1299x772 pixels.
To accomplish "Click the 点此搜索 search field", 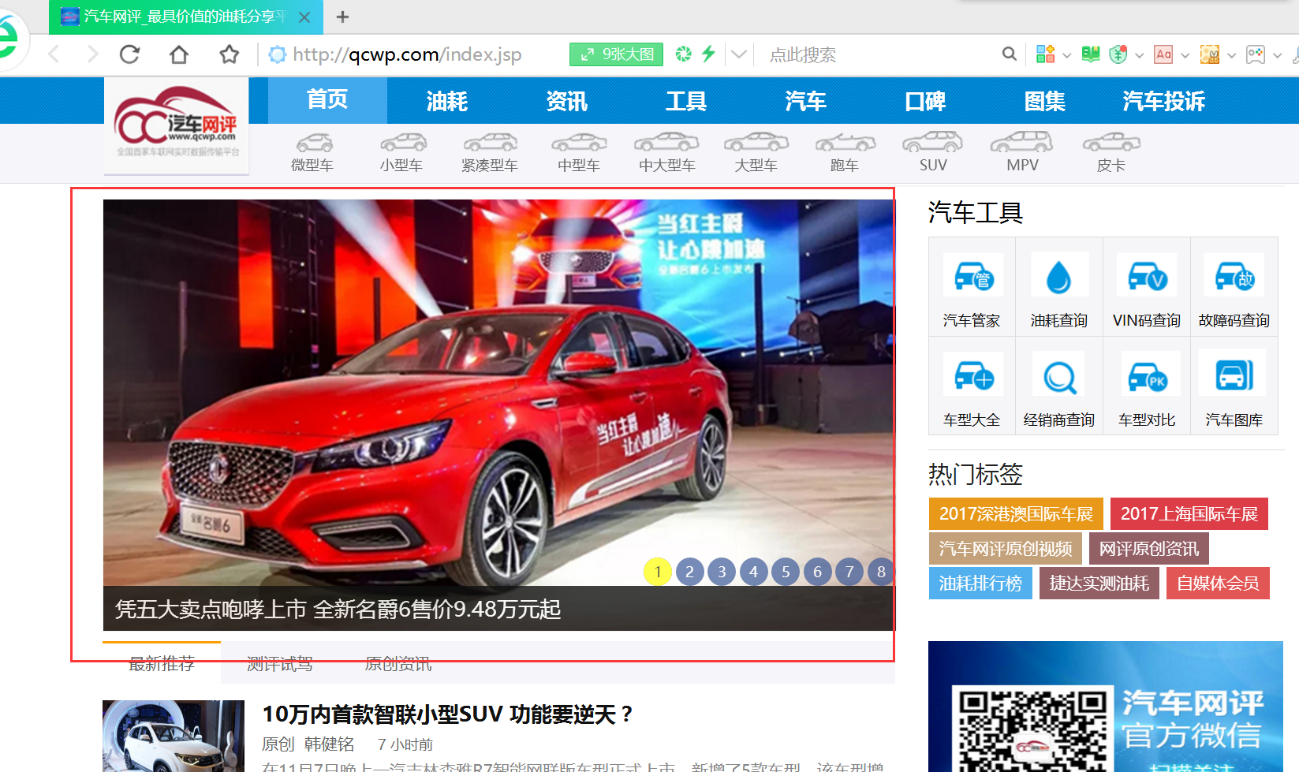I will (x=875, y=54).
